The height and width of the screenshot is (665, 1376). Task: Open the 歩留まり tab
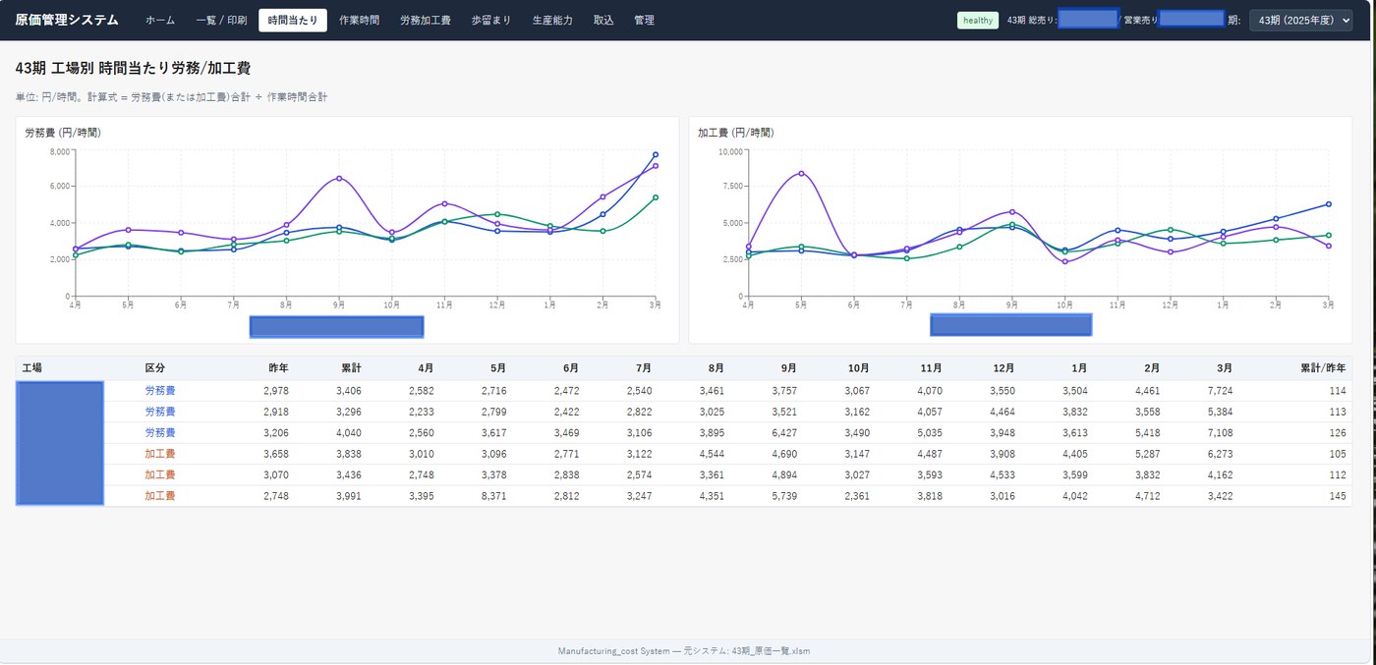click(x=491, y=20)
